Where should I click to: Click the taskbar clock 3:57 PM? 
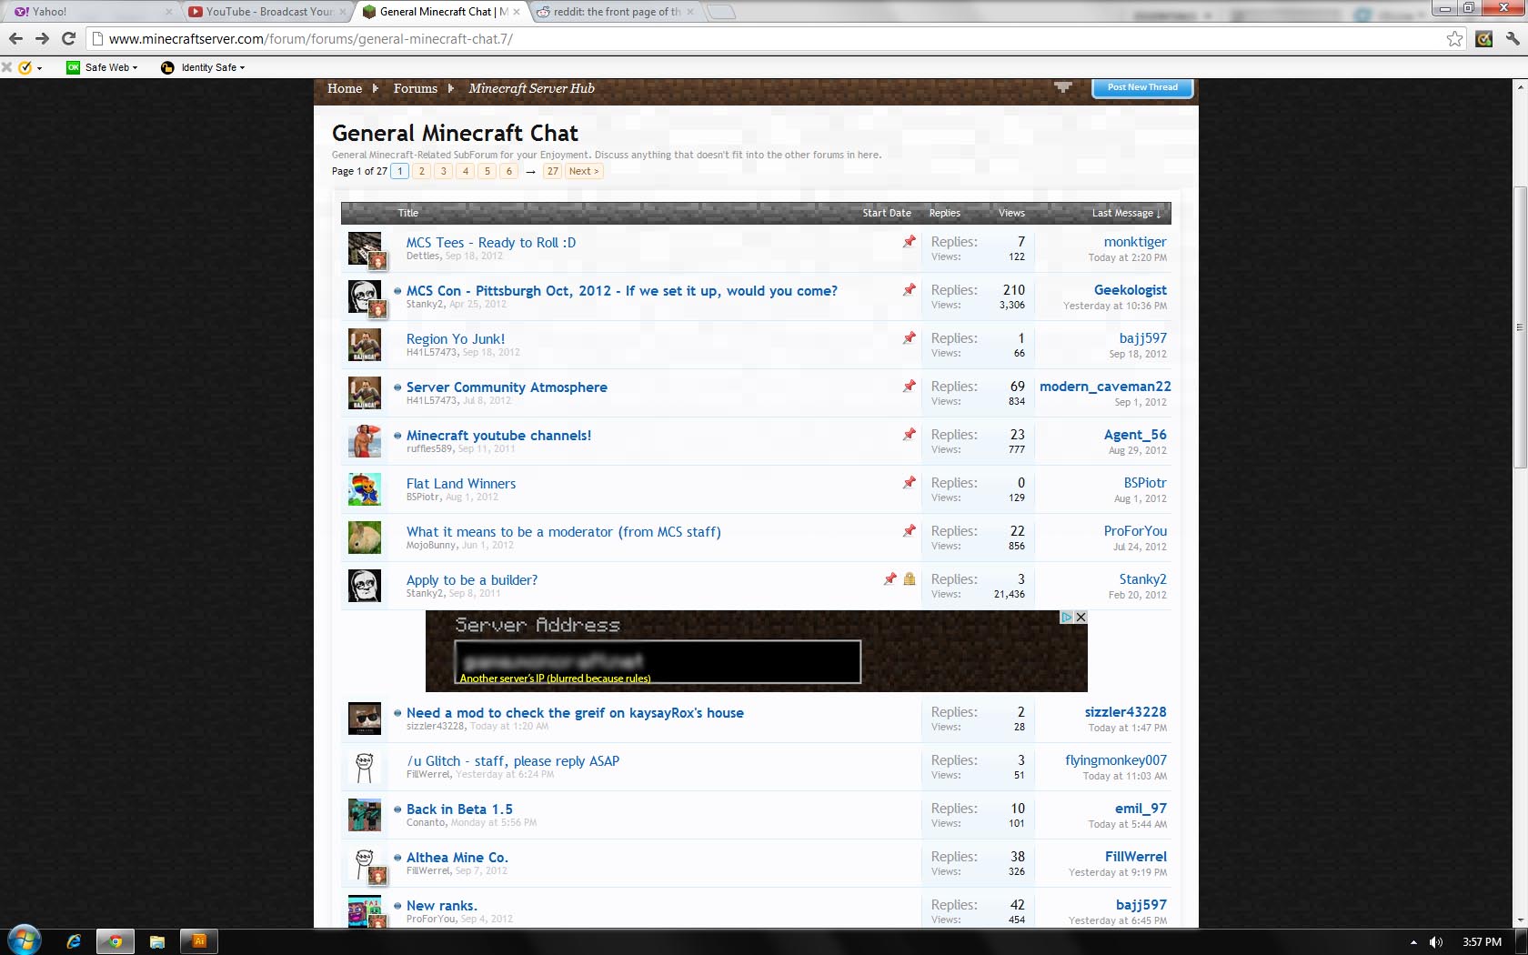pyautogui.click(x=1482, y=942)
